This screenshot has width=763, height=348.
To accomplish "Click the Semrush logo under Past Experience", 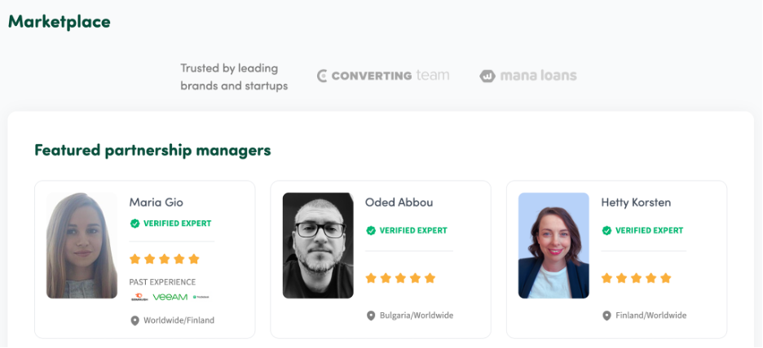I will [139, 297].
